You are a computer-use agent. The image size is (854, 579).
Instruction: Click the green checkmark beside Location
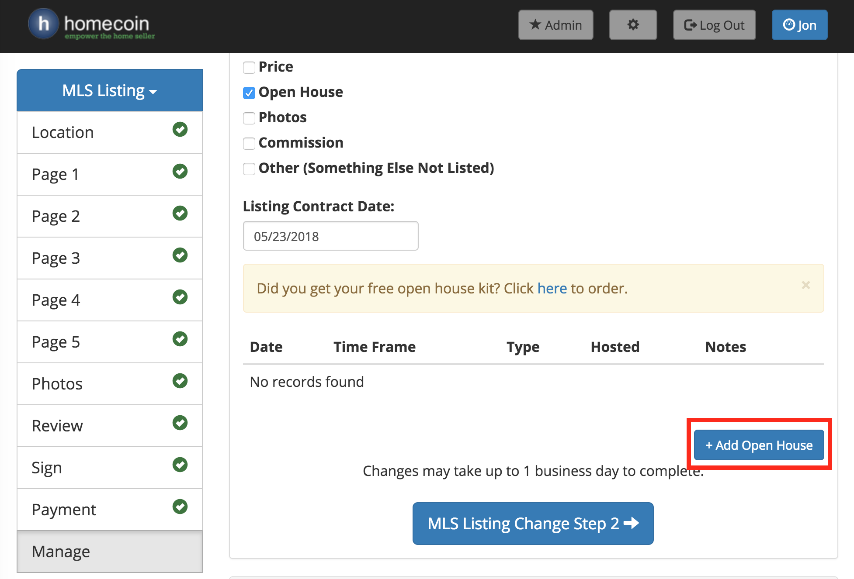point(180,129)
